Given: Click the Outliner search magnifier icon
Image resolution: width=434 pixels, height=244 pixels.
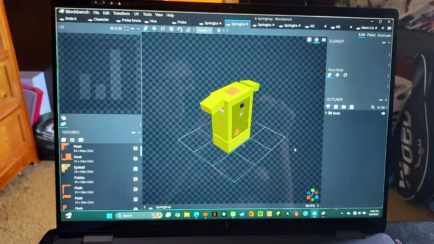Looking at the screenshot, I should (x=373, y=107).
